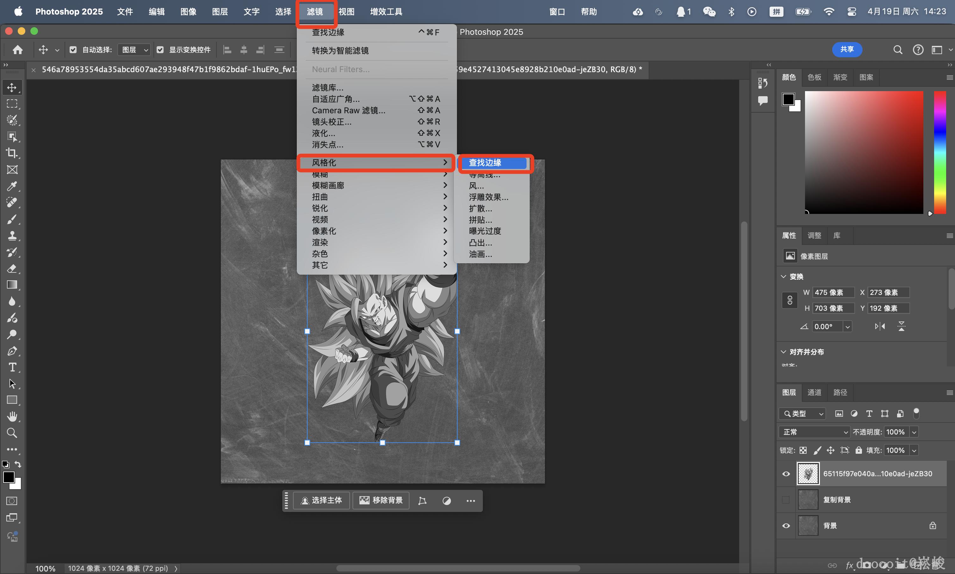Choose 浮雕效果 from the stylize submenu
This screenshot has width=955, height=574.
click(489, 197)
